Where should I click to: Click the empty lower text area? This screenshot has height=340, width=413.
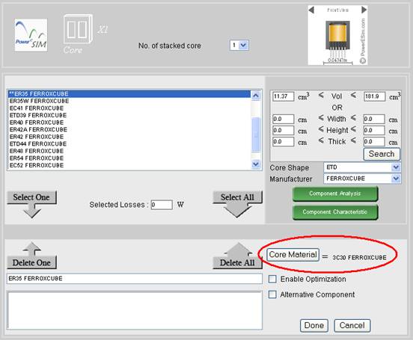point(135,310)
